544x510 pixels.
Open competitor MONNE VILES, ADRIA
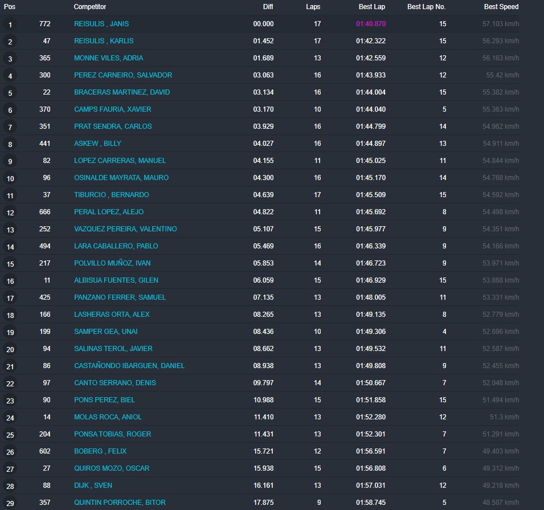click(108, 58)
